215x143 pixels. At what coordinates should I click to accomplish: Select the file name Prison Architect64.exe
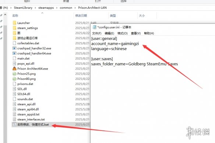tap(33, 68)
